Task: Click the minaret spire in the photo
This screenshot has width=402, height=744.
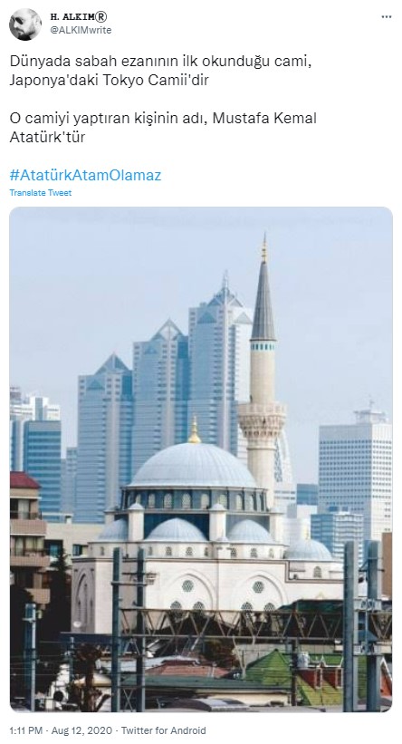Action: point(263,289)
